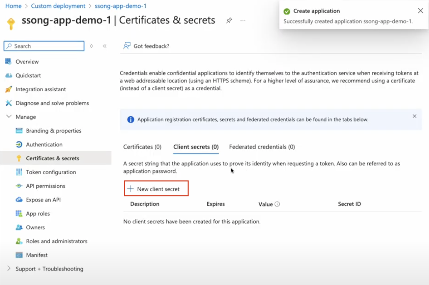The width and height of the screenshot is (429, 285).
Task: Open Branding & properties
Action: tap(53, 130)
